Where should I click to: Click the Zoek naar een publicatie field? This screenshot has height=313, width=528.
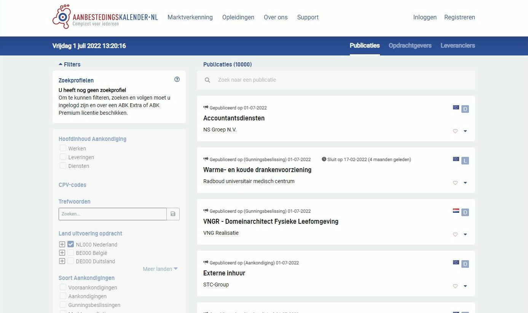(x=335, y=80)
